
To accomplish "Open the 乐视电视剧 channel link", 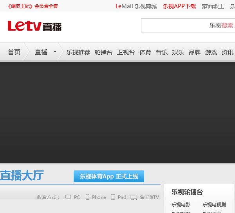I will tap(214, 204).
